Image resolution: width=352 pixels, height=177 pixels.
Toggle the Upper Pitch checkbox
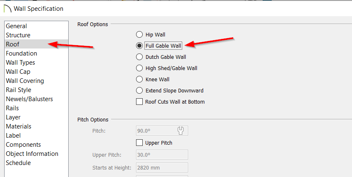pyautogui.click(x=139, y=143)
